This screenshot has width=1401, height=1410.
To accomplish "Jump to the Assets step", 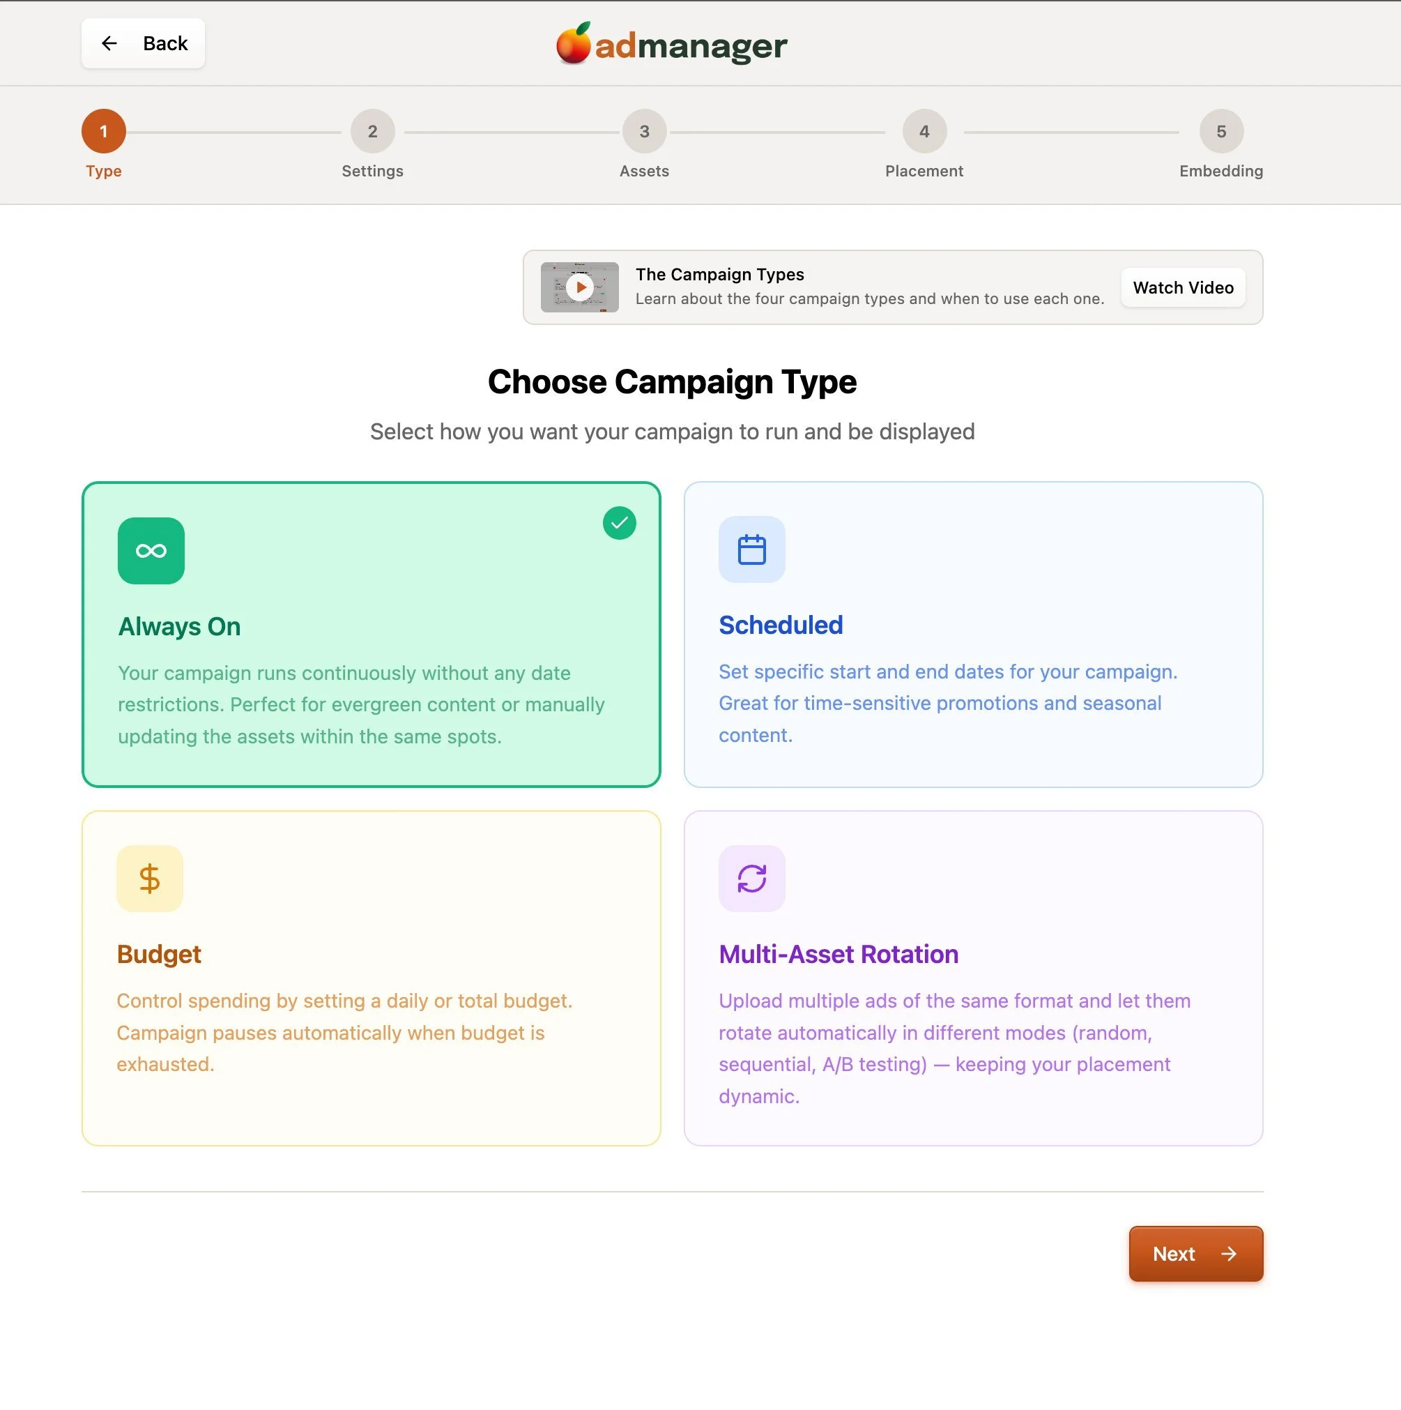I will [x=644, y=132].
